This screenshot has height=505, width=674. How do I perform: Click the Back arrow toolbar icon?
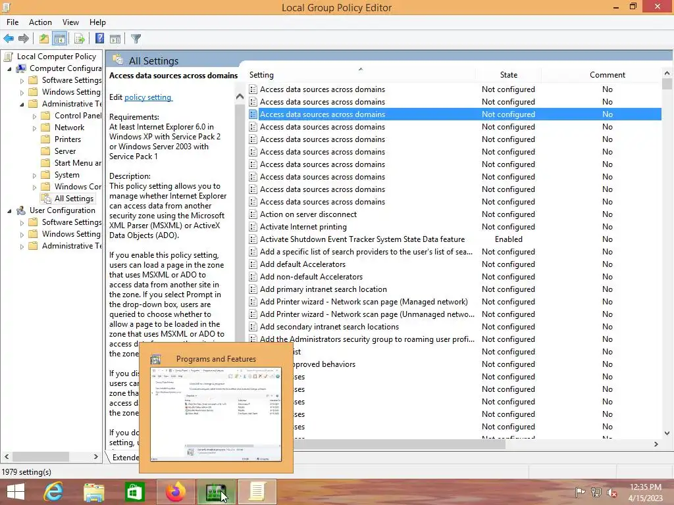coord(9,39)
